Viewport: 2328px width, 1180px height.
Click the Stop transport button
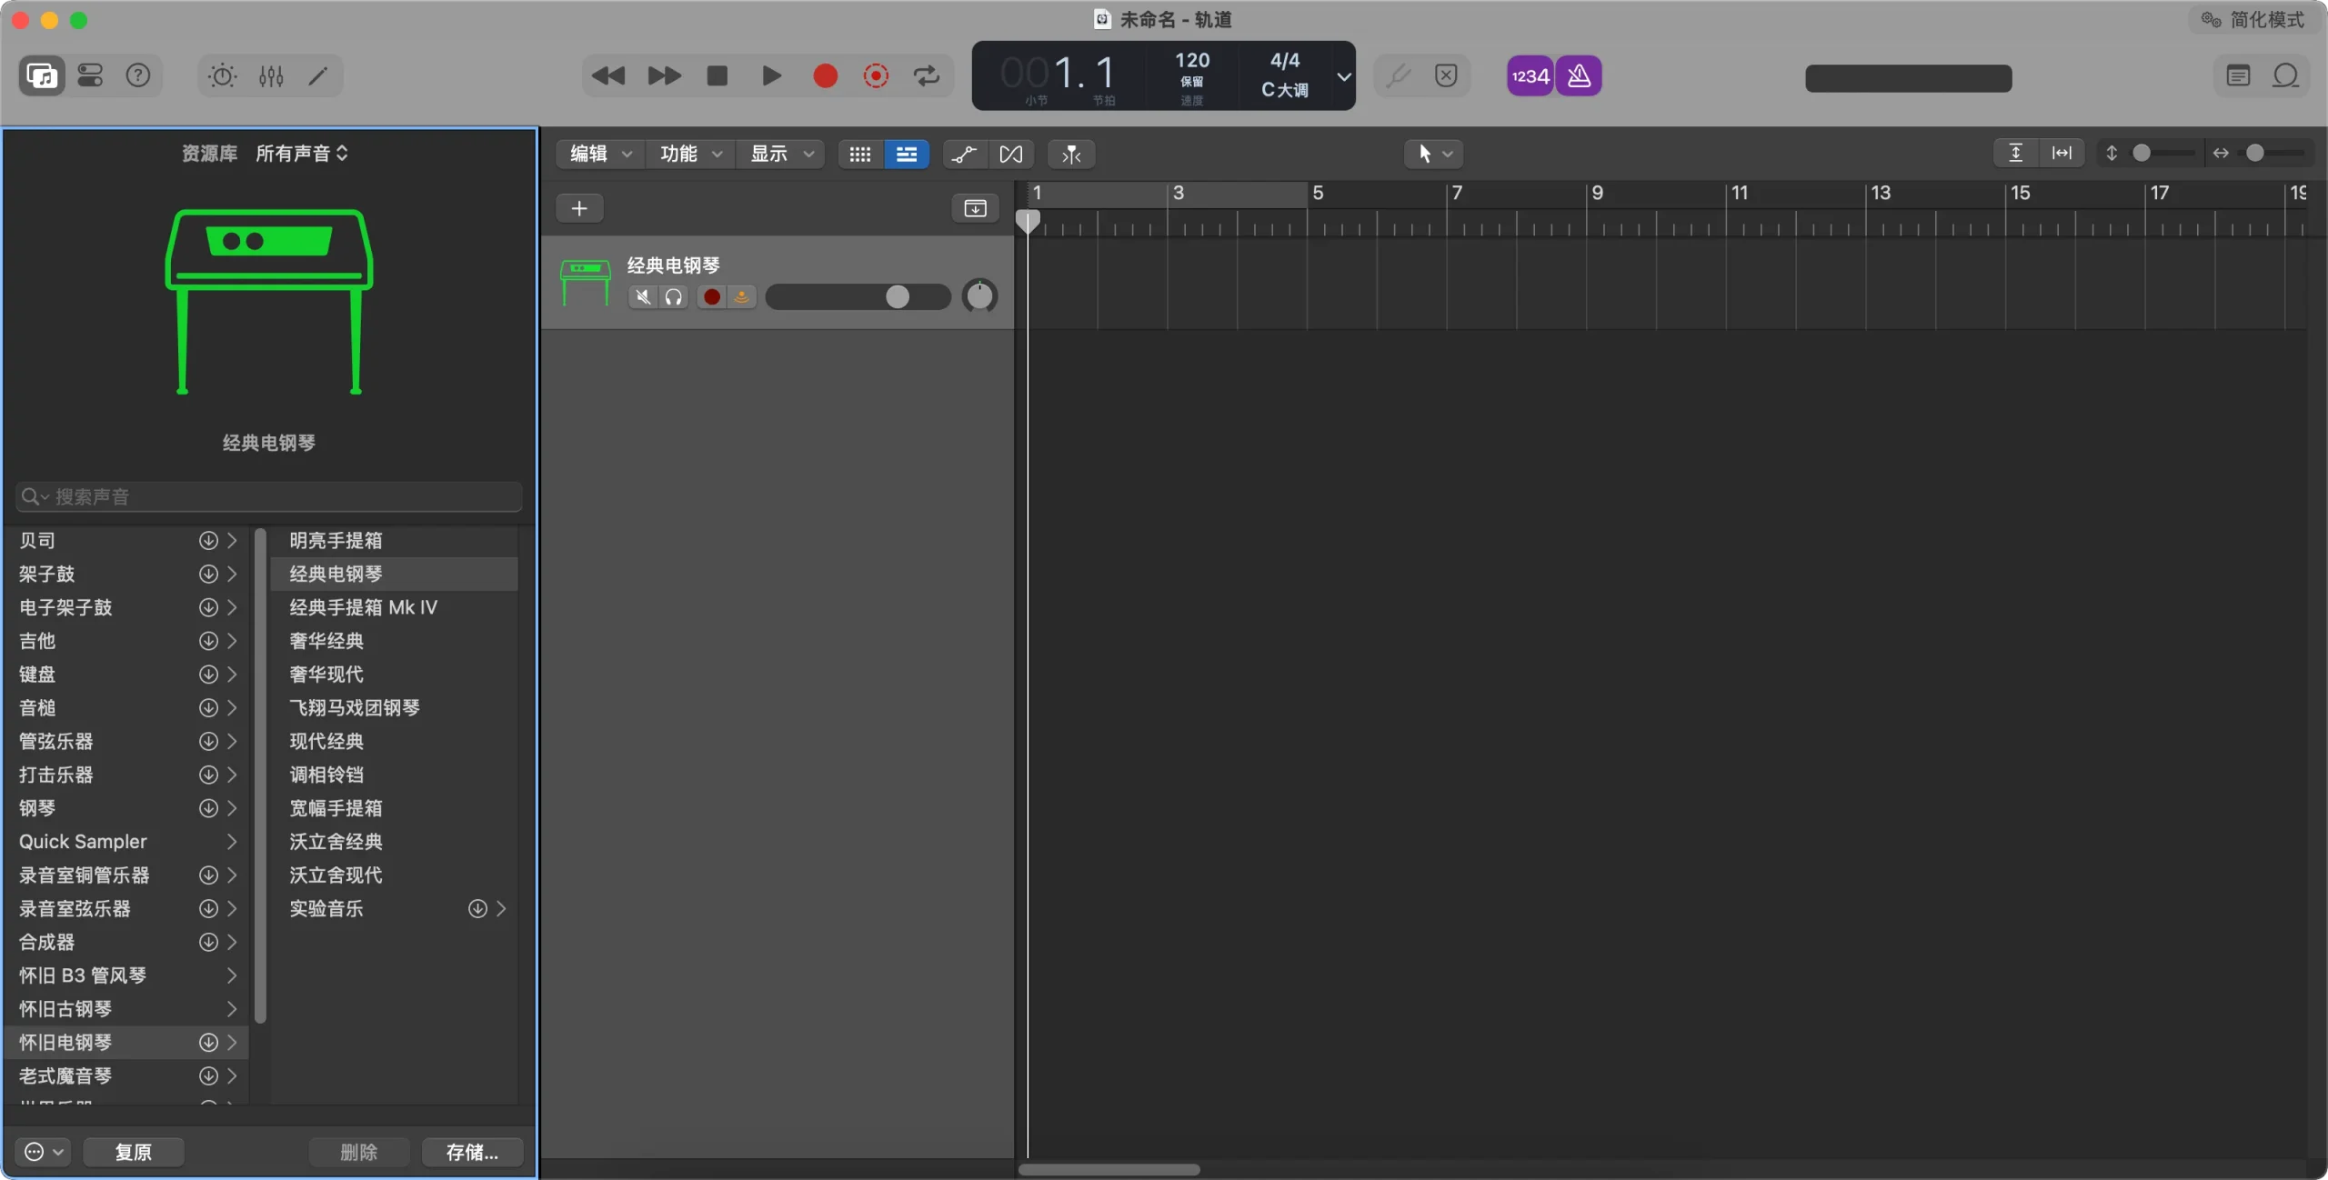[x=717, y=75]
